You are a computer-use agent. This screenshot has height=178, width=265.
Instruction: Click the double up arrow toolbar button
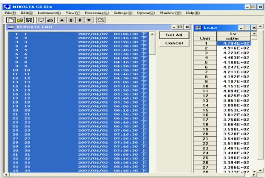(x=71, y=20)
